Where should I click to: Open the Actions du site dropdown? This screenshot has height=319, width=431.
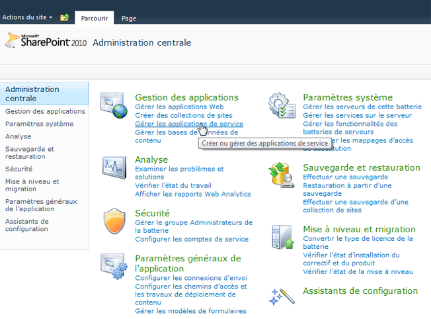tap(27, 17)
